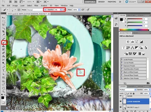This screenshot has width=151, height=112.
Task: Open the Layer menu
Action: click(22, 6)
